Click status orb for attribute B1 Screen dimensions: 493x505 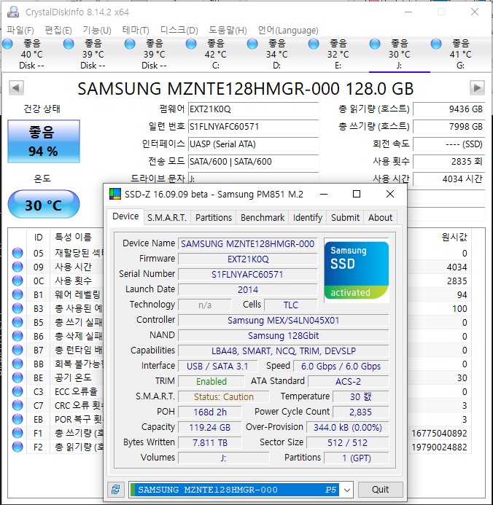(x=18, y=294)
